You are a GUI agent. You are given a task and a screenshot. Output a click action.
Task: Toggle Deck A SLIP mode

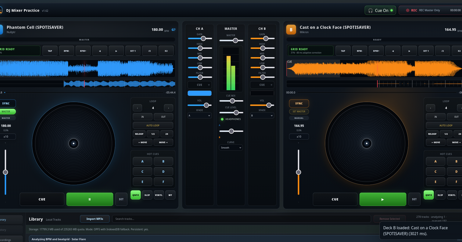point(147,195)
